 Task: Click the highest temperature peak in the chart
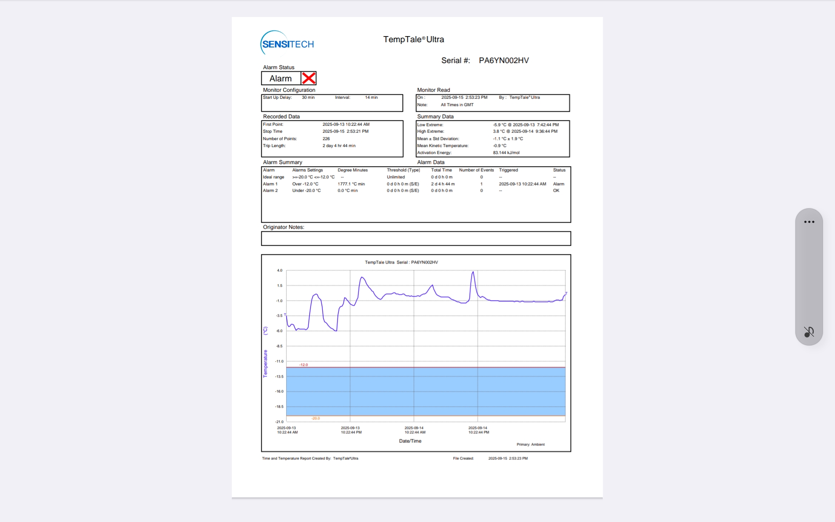point(473,272)
